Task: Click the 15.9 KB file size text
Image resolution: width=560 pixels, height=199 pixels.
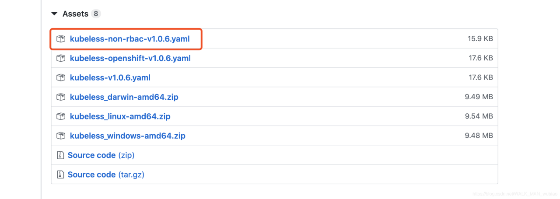Action: pyautogui.click(x=480, y=39)
